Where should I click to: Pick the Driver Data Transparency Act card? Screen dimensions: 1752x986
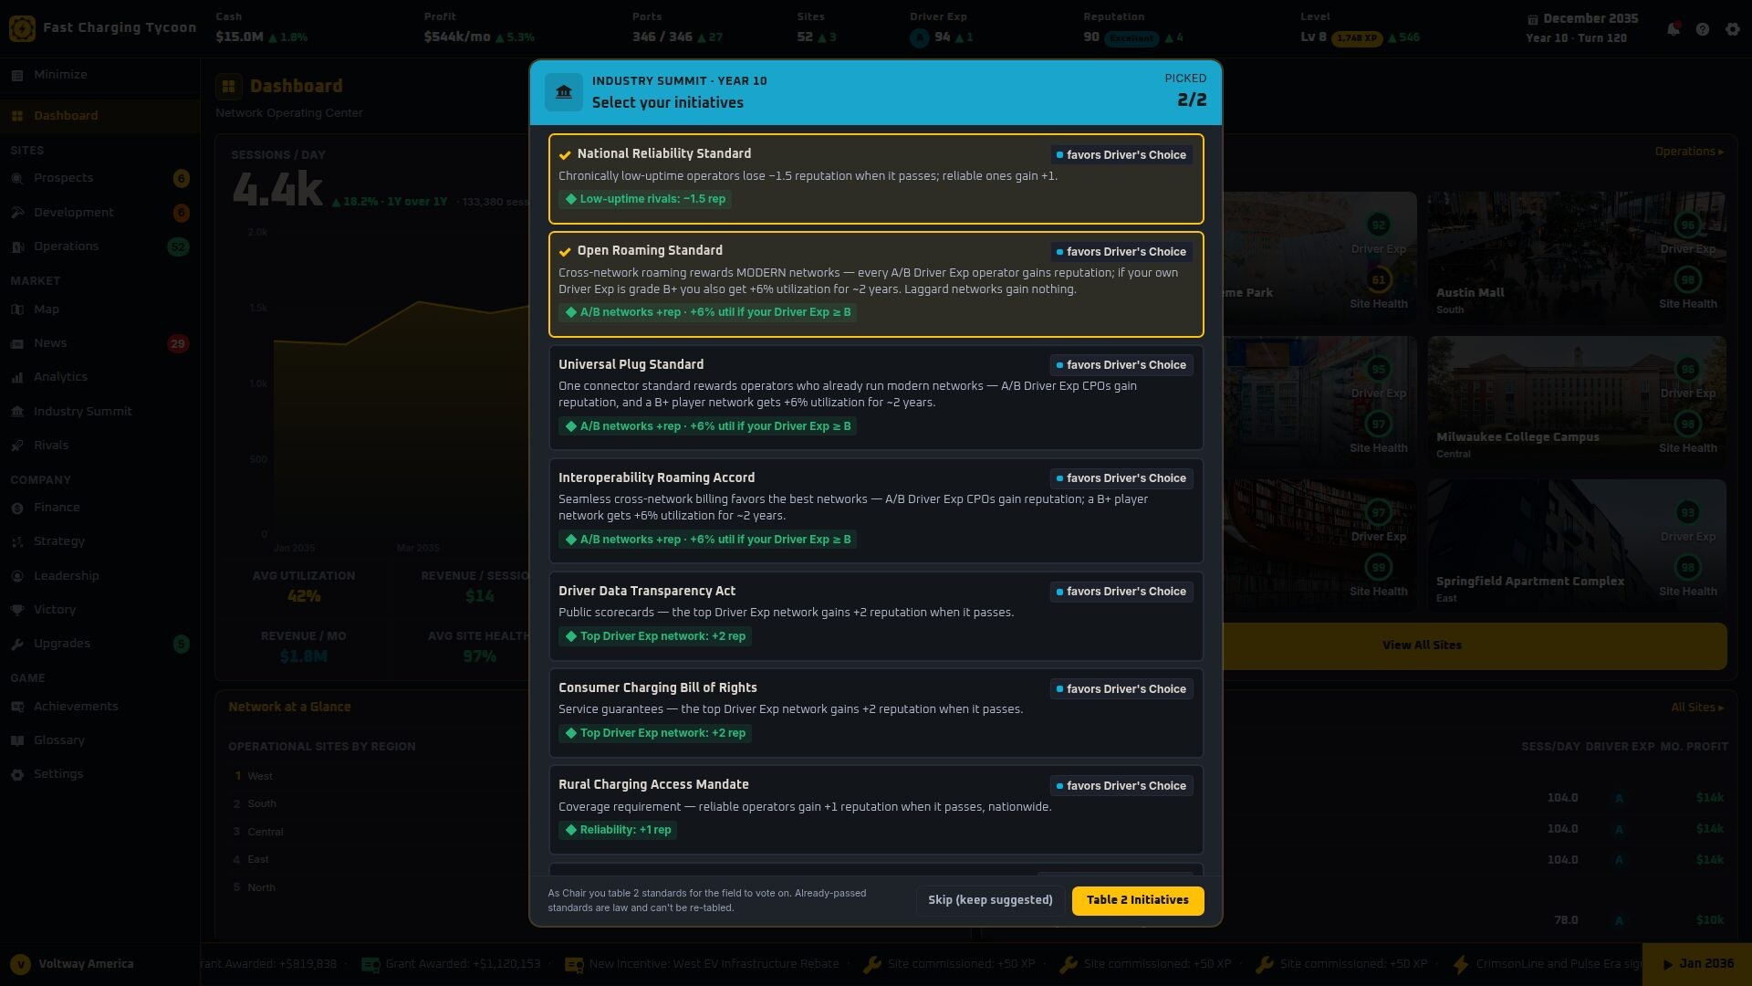[876, 616]
